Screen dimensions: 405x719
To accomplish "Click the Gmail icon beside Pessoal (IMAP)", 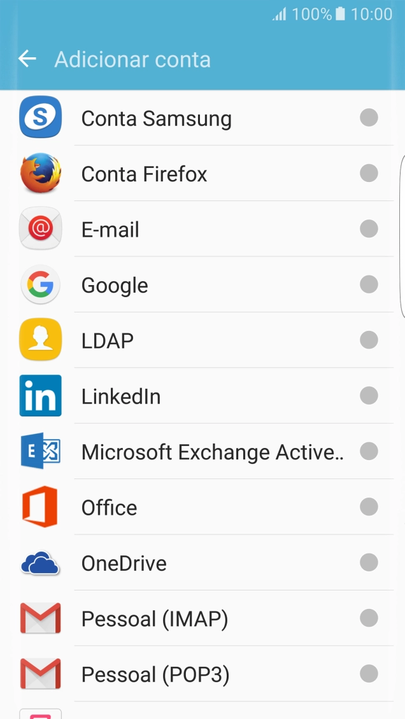I will click(40, 618).
